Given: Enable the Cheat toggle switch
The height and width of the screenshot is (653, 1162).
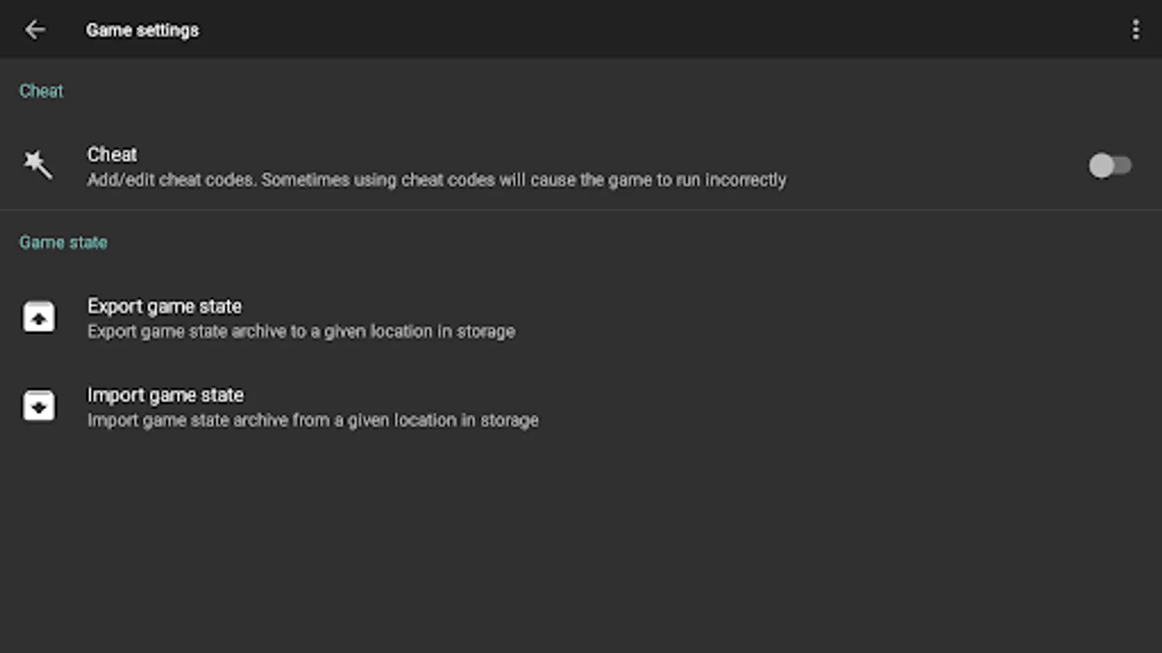Looking at the screenshot, I should click(1109, 165).
